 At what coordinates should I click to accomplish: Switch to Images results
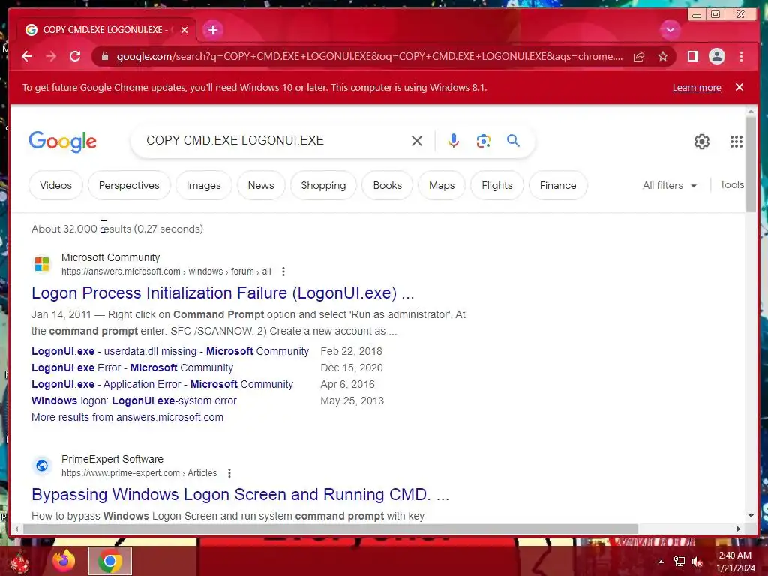pos(204,186)
